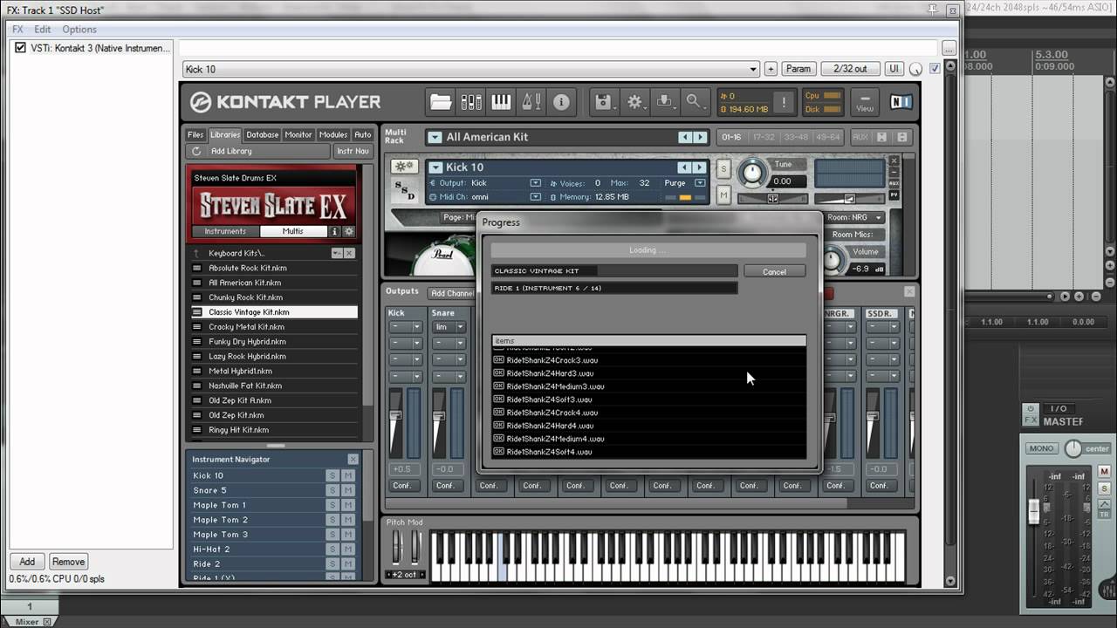This screenshot has width=1117, height=628.
Task: Open the Kontakt file browser folder icon
Action: coord(441,102)
